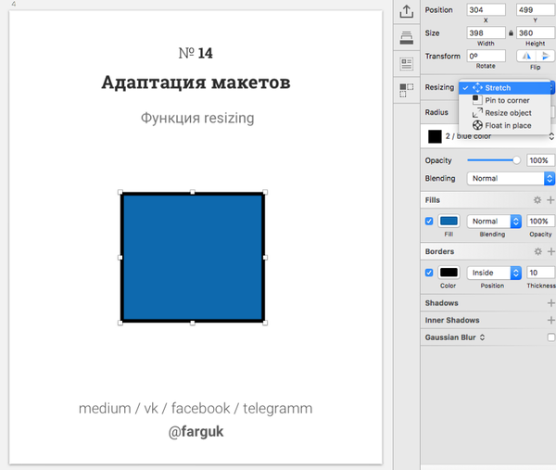
Task: Click the Position X field
Action: click(x=486, y=10)
